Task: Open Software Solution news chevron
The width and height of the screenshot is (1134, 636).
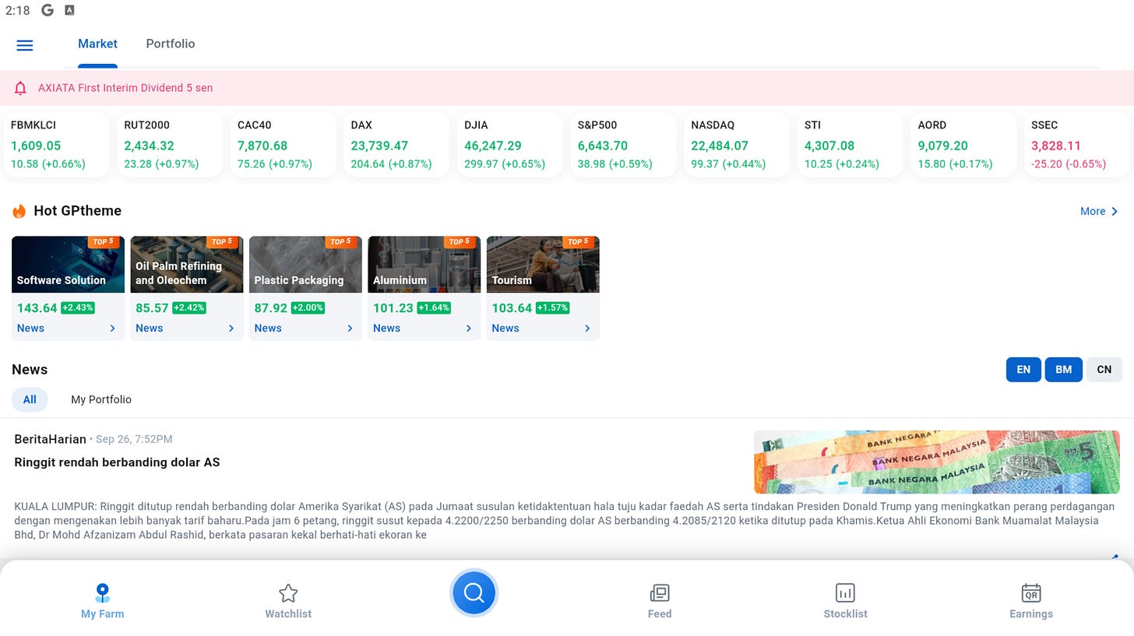Action: pyautogui.click(x=112, y=329)
